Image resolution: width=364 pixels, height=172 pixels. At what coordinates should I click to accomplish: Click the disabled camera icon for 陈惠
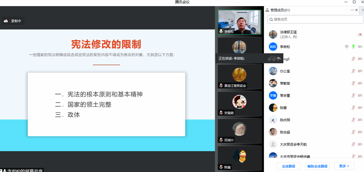point(360,108)
